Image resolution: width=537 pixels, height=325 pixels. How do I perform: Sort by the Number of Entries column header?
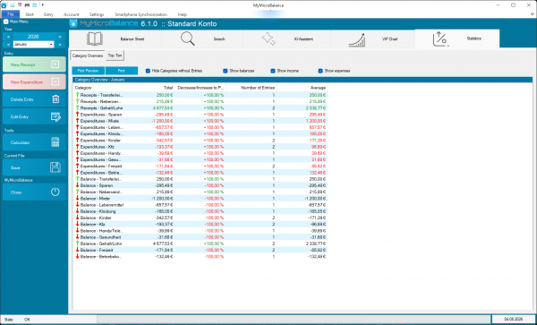251,88
